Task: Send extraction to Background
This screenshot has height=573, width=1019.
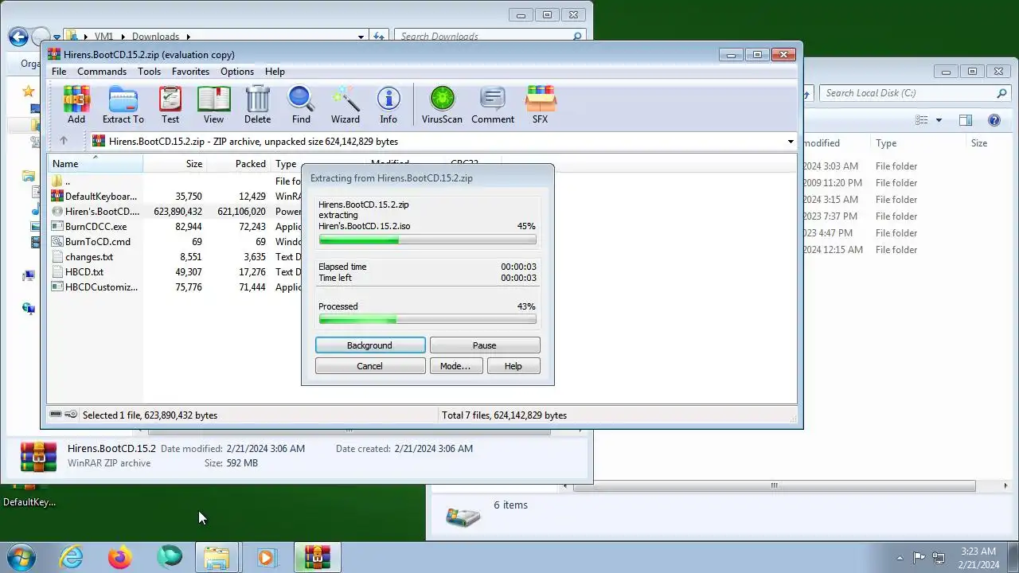Action: 370,345
